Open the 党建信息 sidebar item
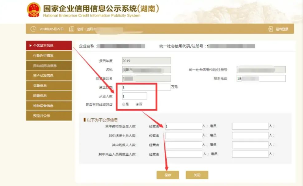The image size is (303, 186). [x=48, y=86]
